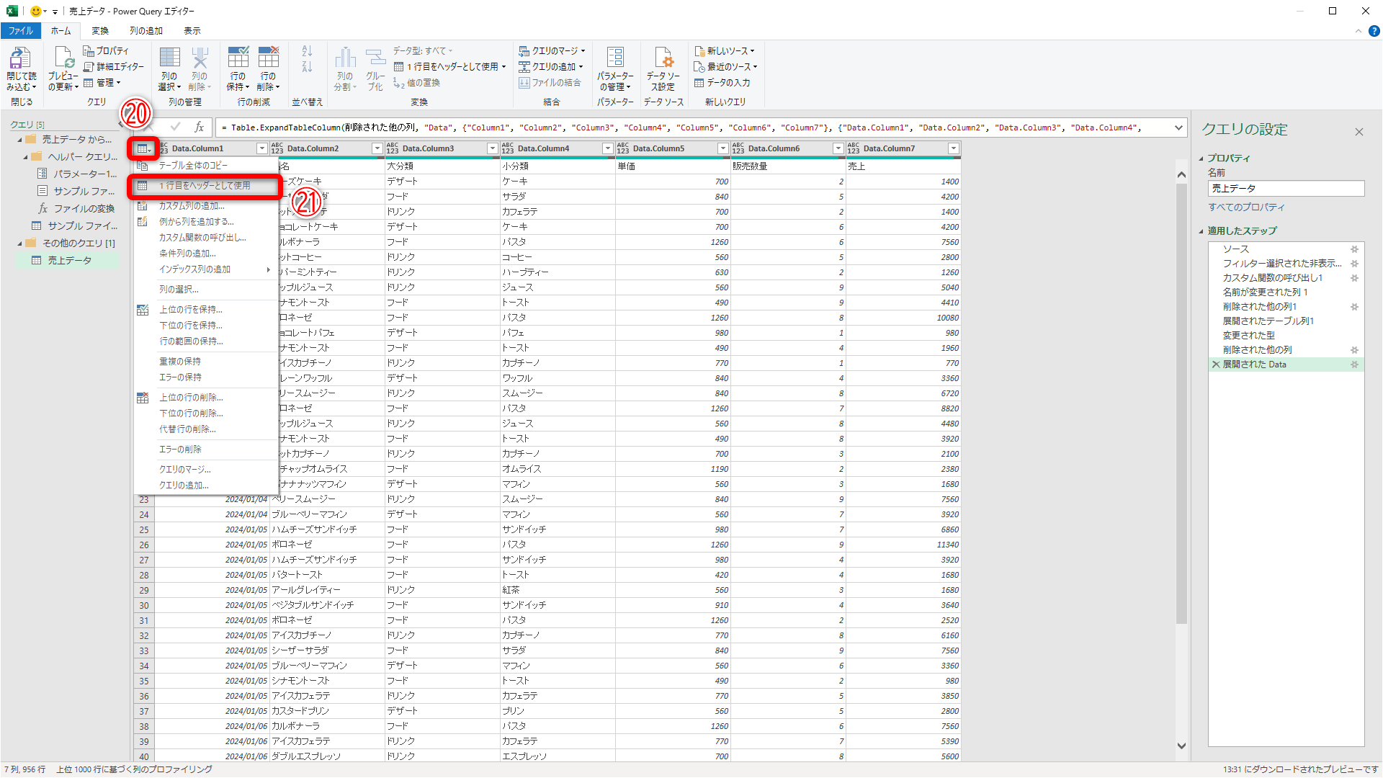1383x778 pixels.
Task: Click the Close & Load (閉じて読み込む) icon
Action: tap(21, 59)
